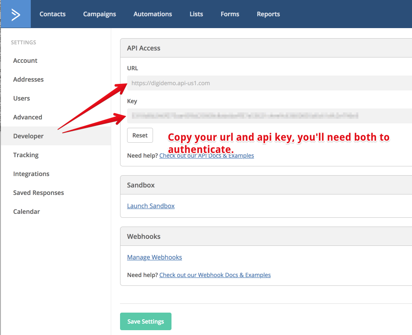Open Tracking settings

tap(26, 155)
